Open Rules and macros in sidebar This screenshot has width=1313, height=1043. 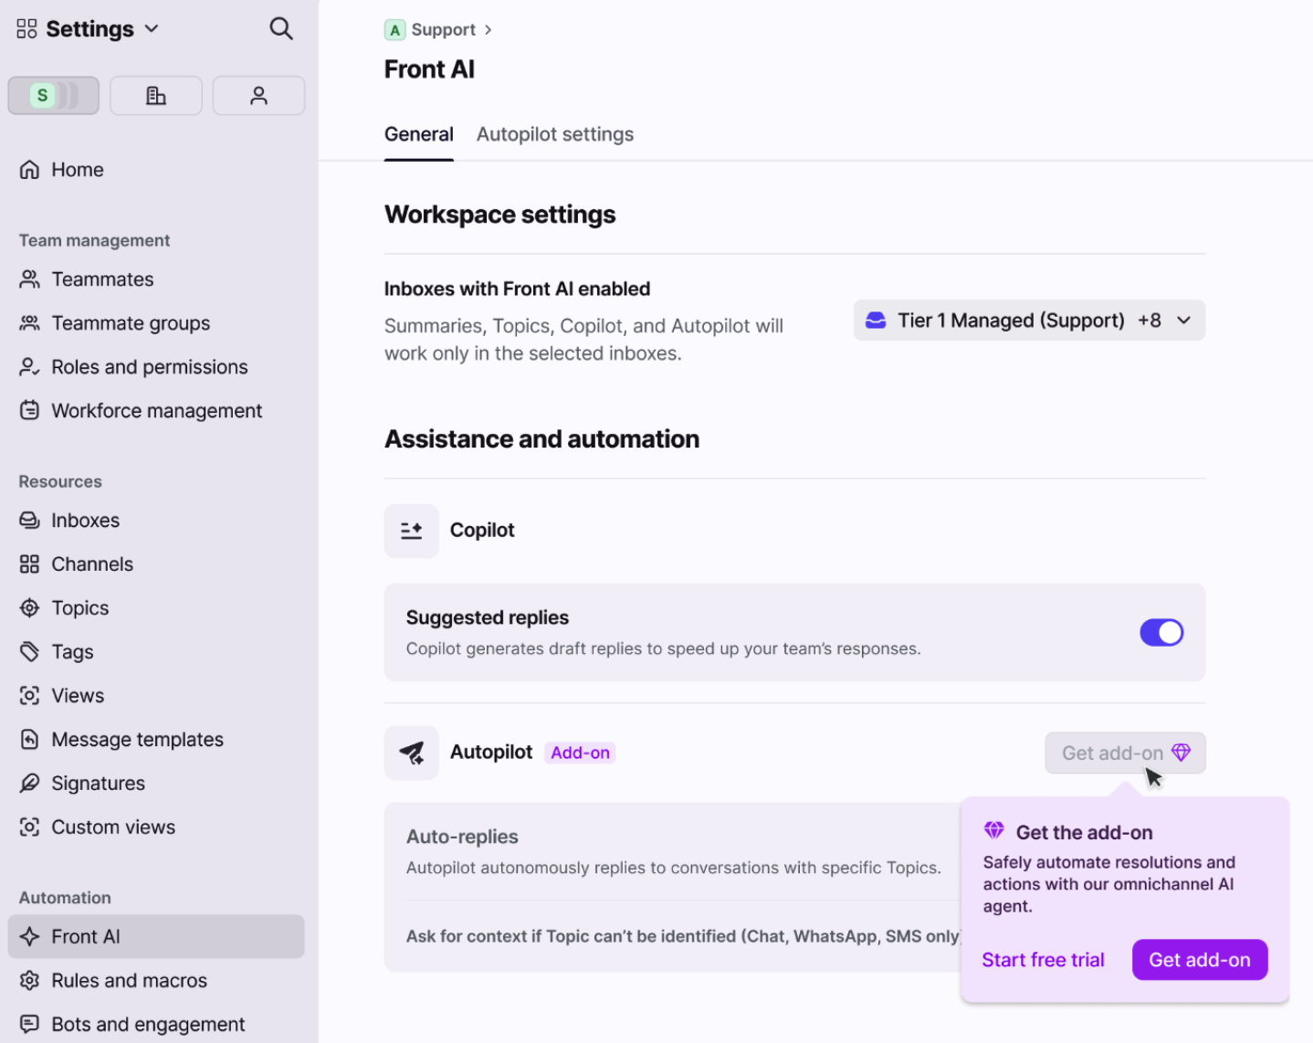tap(129, 980)
